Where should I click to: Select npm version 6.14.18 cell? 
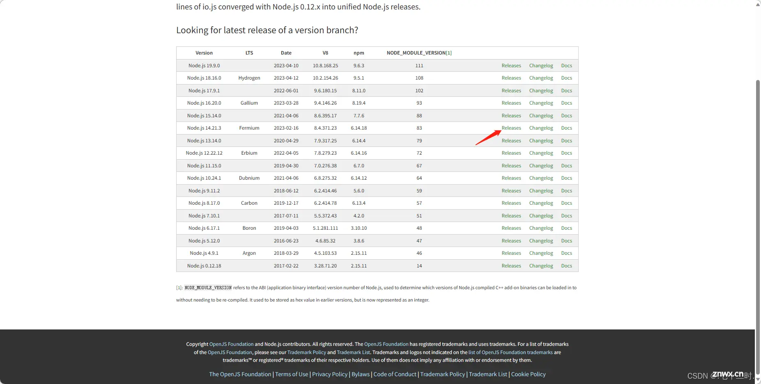(x=359, y=128)
